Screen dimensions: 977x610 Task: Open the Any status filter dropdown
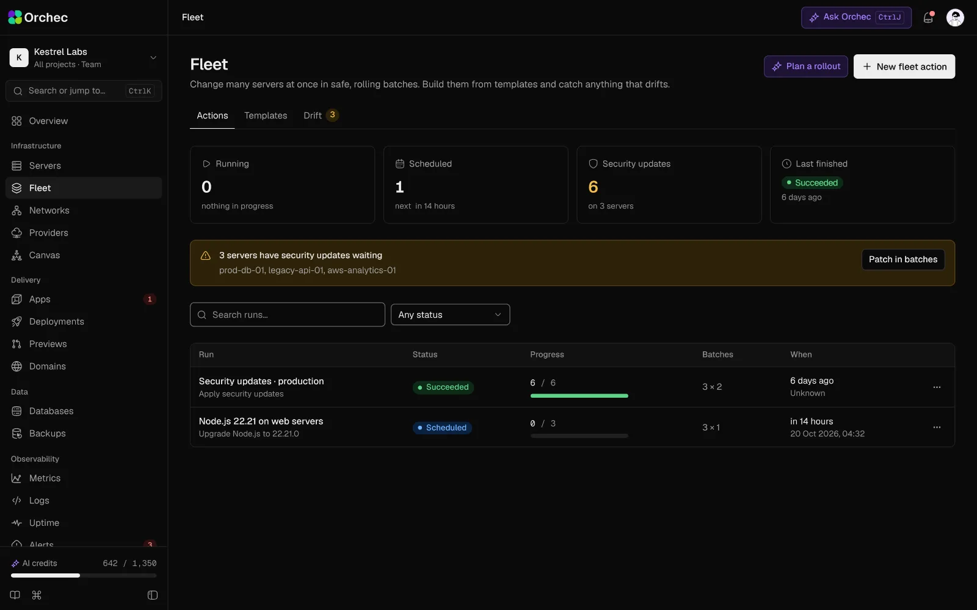450,315
